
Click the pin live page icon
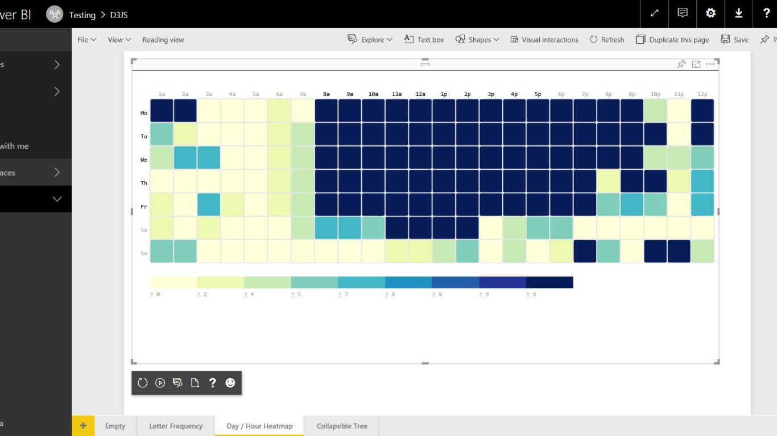click(765, 39)
